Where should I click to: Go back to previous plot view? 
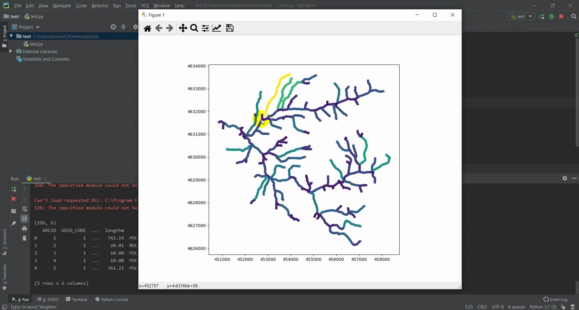tap(159, 28)
